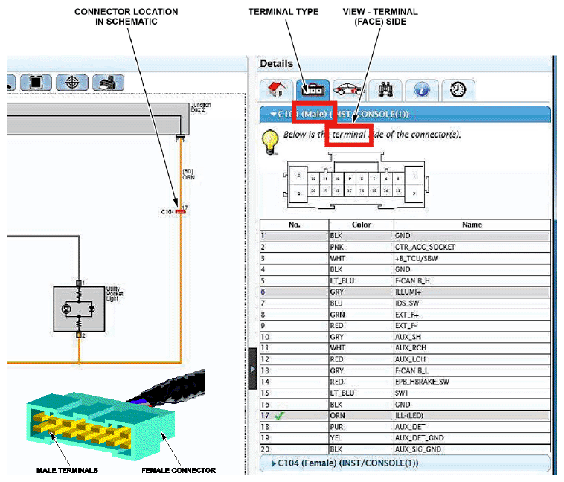Select the CTR_ACC_SOCKET row
The height and width of the screenshot is (482, 564).
[405, 247]
